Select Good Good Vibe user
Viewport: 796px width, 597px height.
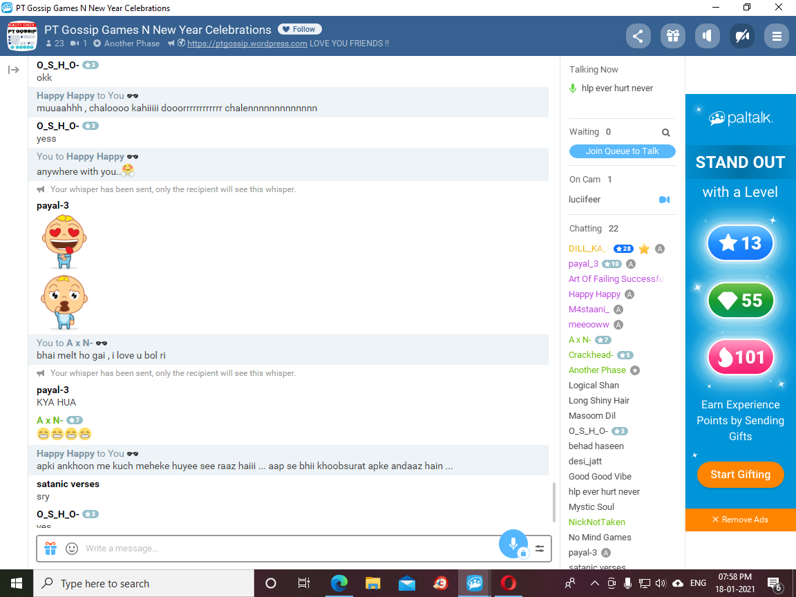click(x=600, y=477)
